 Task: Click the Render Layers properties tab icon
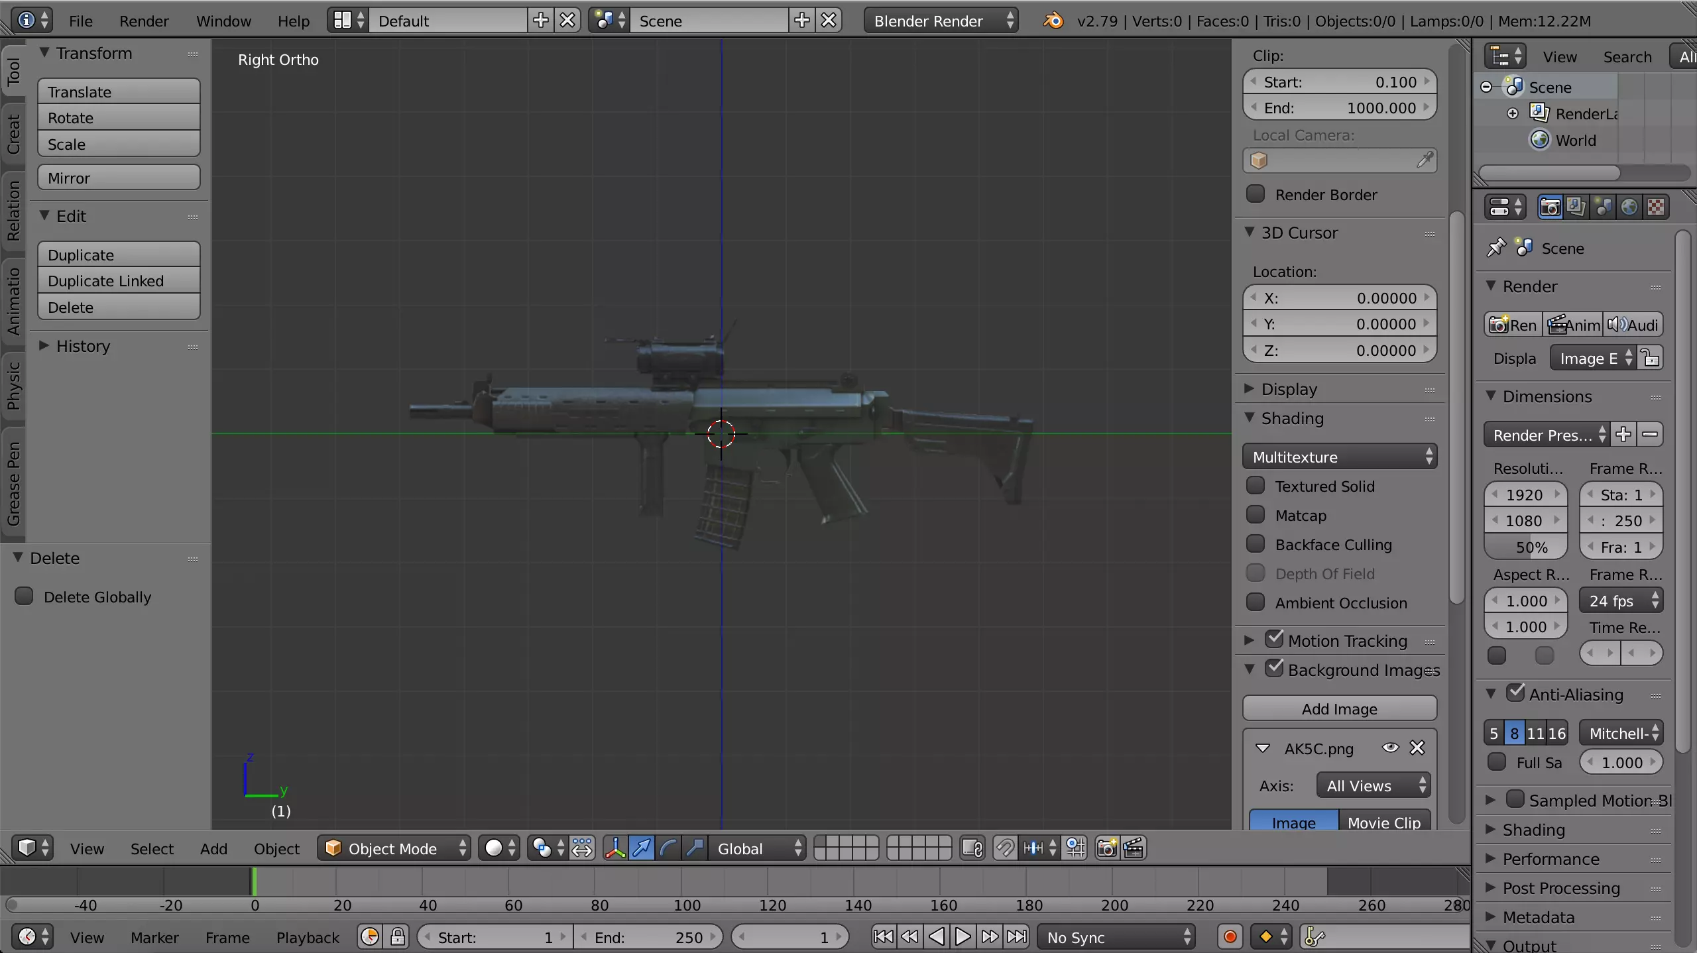tap(1576, 207)
